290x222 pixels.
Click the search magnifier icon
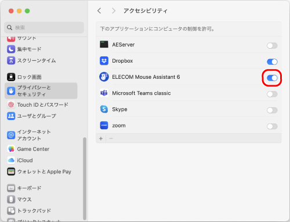click(x=9, y=27)
